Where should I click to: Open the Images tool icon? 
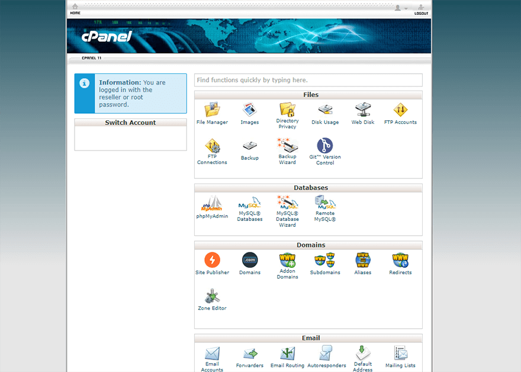coord(249,110)
